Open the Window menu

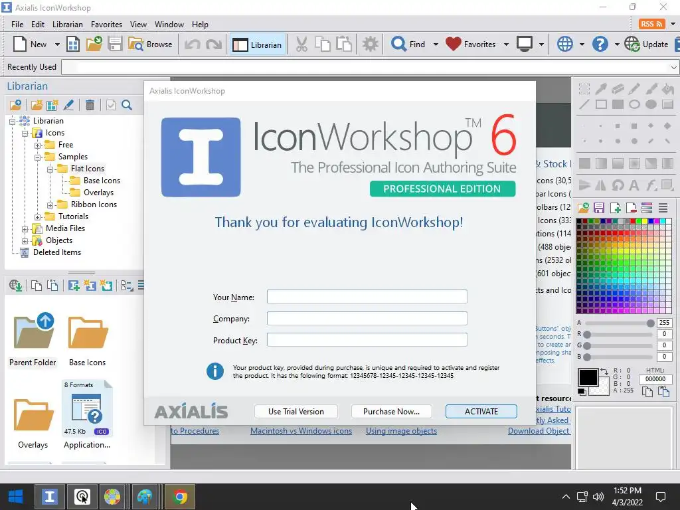169,25
